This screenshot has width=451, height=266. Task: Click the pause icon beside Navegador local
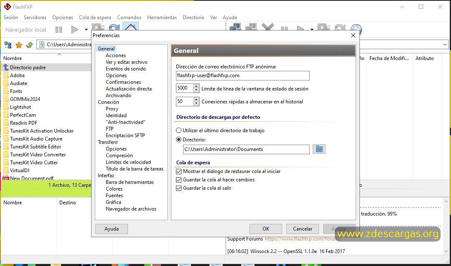click(x=59, y=30)
